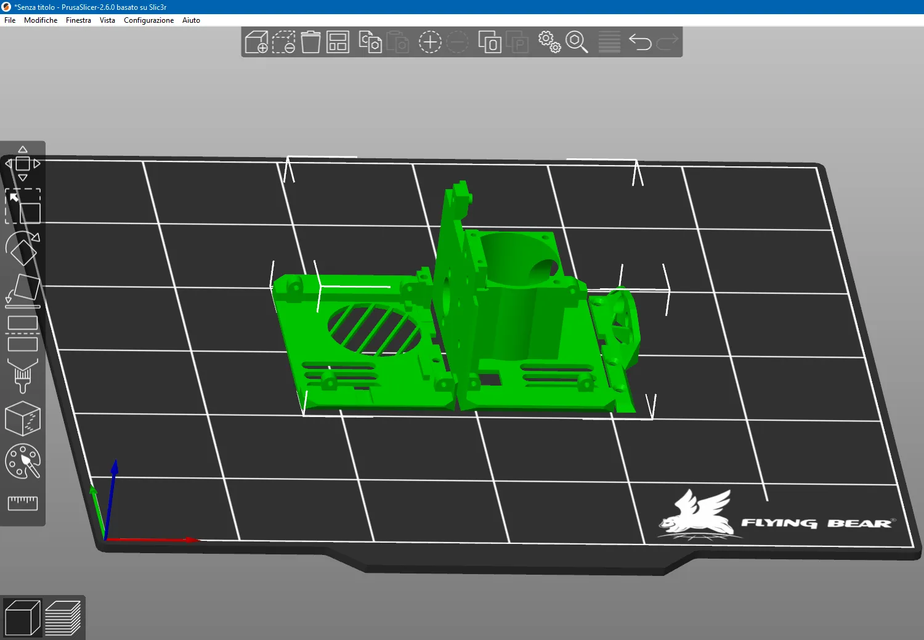The image size is (924, 640).
Task: Click the Undo arrow in toolbar
Action: (x=640, y=43)
